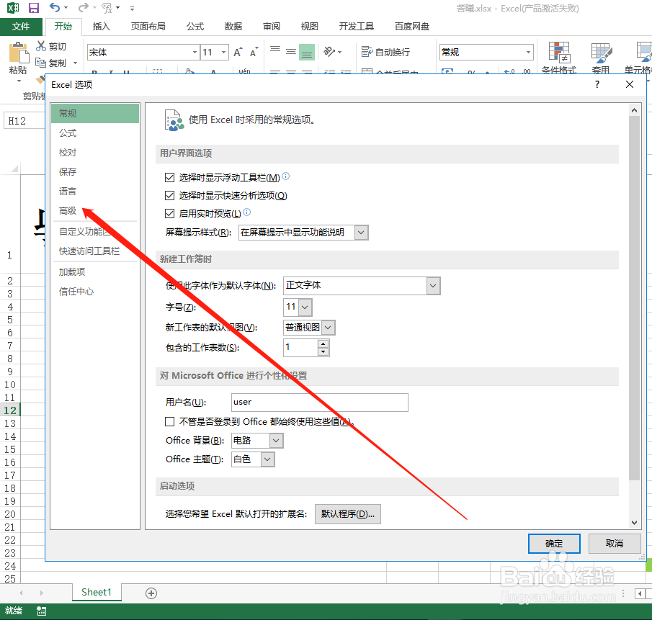Click info icon beside 选择时显示浮动工具栏

coord(286,176)
